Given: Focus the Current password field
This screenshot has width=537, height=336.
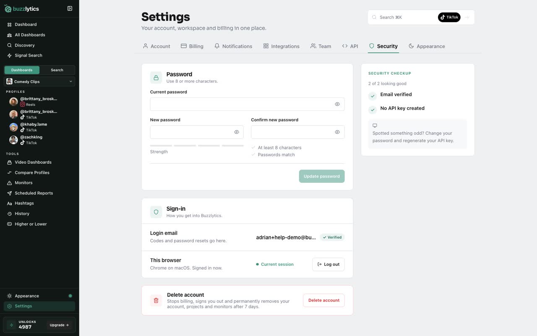Looking at the screenshot, I should coord(247,104).
